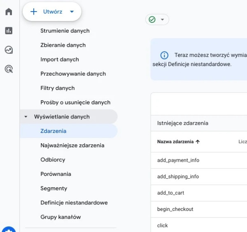Click the green checkmark status icon

click(x=152, y=19)
